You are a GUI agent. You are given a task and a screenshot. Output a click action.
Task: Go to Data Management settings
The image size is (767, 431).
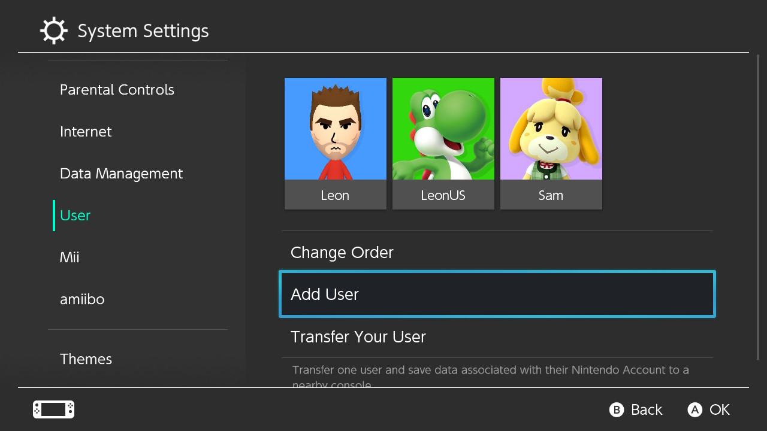(121, 174)
